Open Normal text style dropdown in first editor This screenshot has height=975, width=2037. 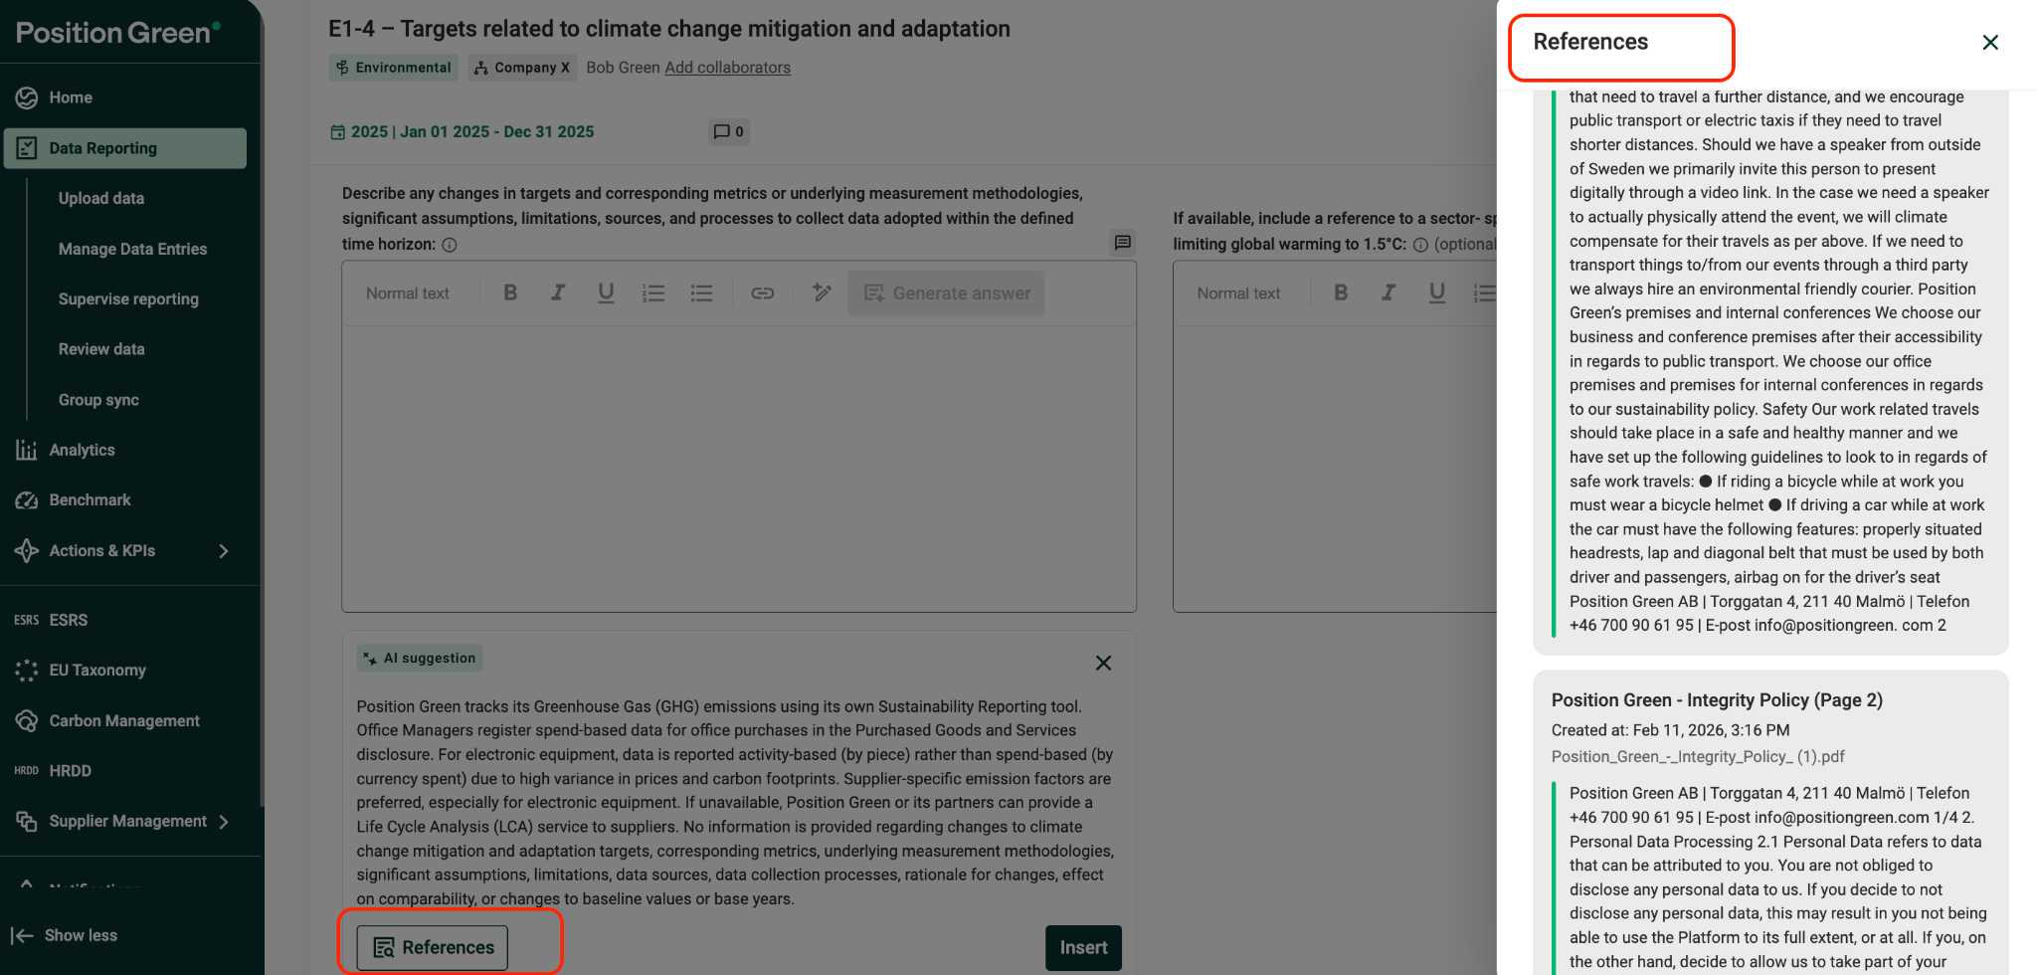(408, 293)
